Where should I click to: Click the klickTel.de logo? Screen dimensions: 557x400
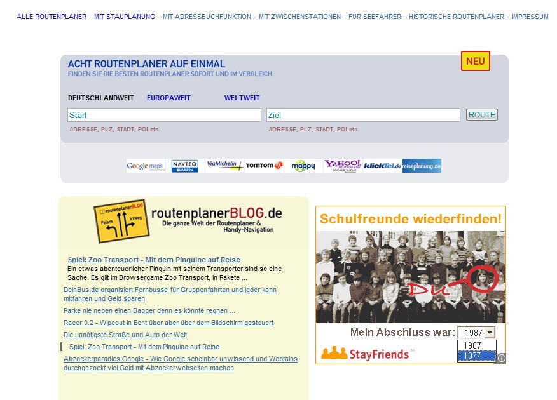click(x=382, y=166)
